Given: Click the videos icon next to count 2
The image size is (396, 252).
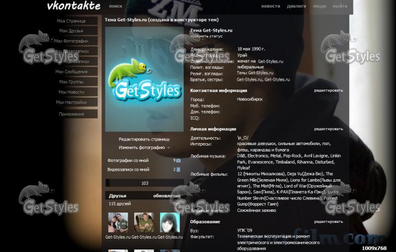Looking at the screenshot, I should [179, 169].
